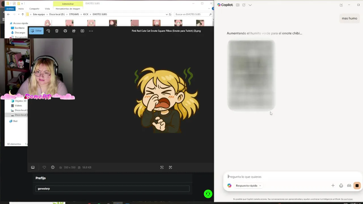363x204 pixels.
Task: Open Descargas in navigation pane
Action: (18, 33)
